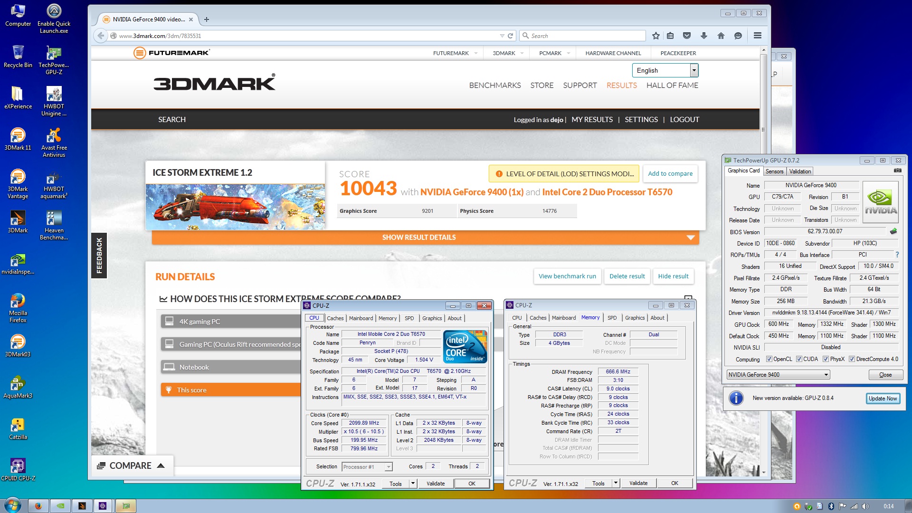Switch to Mainboard tab in CPU-Z CPU window
Viewport: 912px width, 513px height.
[x=361, y=318]
